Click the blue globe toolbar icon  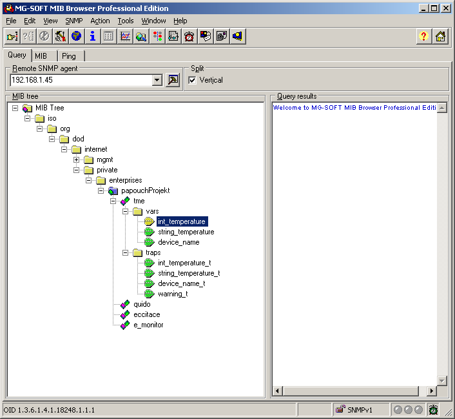(76, 36)
